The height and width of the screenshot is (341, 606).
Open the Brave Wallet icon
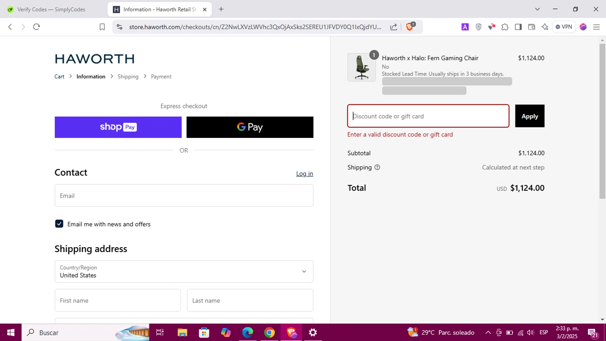point(532,27)
